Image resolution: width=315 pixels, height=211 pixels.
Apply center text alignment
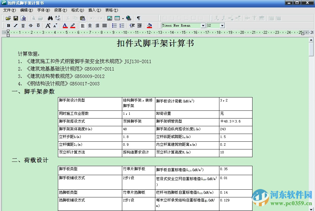pyautogui.click(x=89, y=25)
